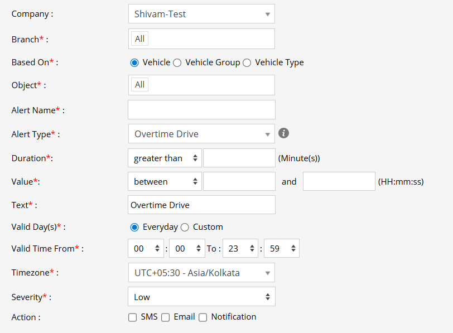The height and width of the screenshot is (333, 453).
Task: Select Vehicle Type radio option
Action: click(247, 62)
